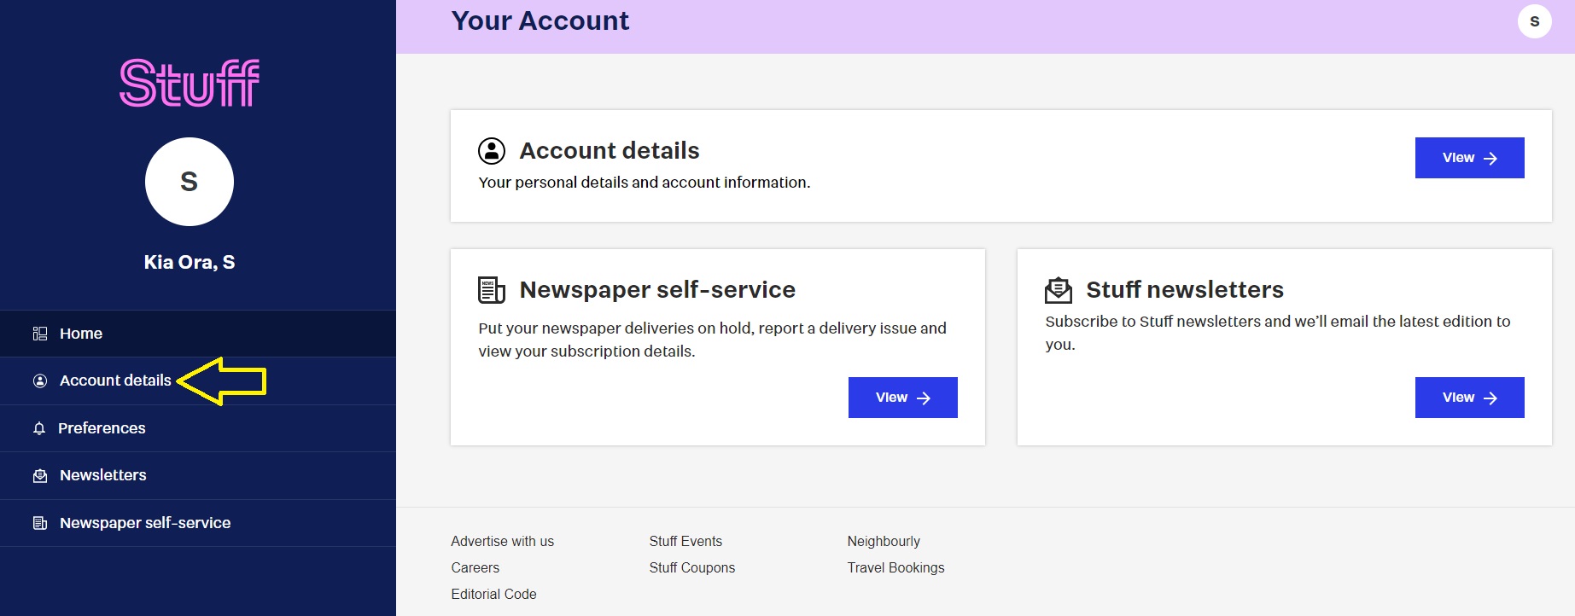Click the Kia Ora, S greeting
Screen dimensions: 1575x616
190,262
